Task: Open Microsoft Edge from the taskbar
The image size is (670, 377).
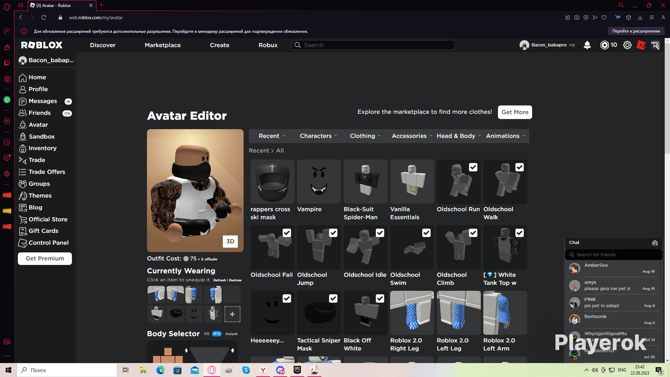Action: (x=161, y=370)
